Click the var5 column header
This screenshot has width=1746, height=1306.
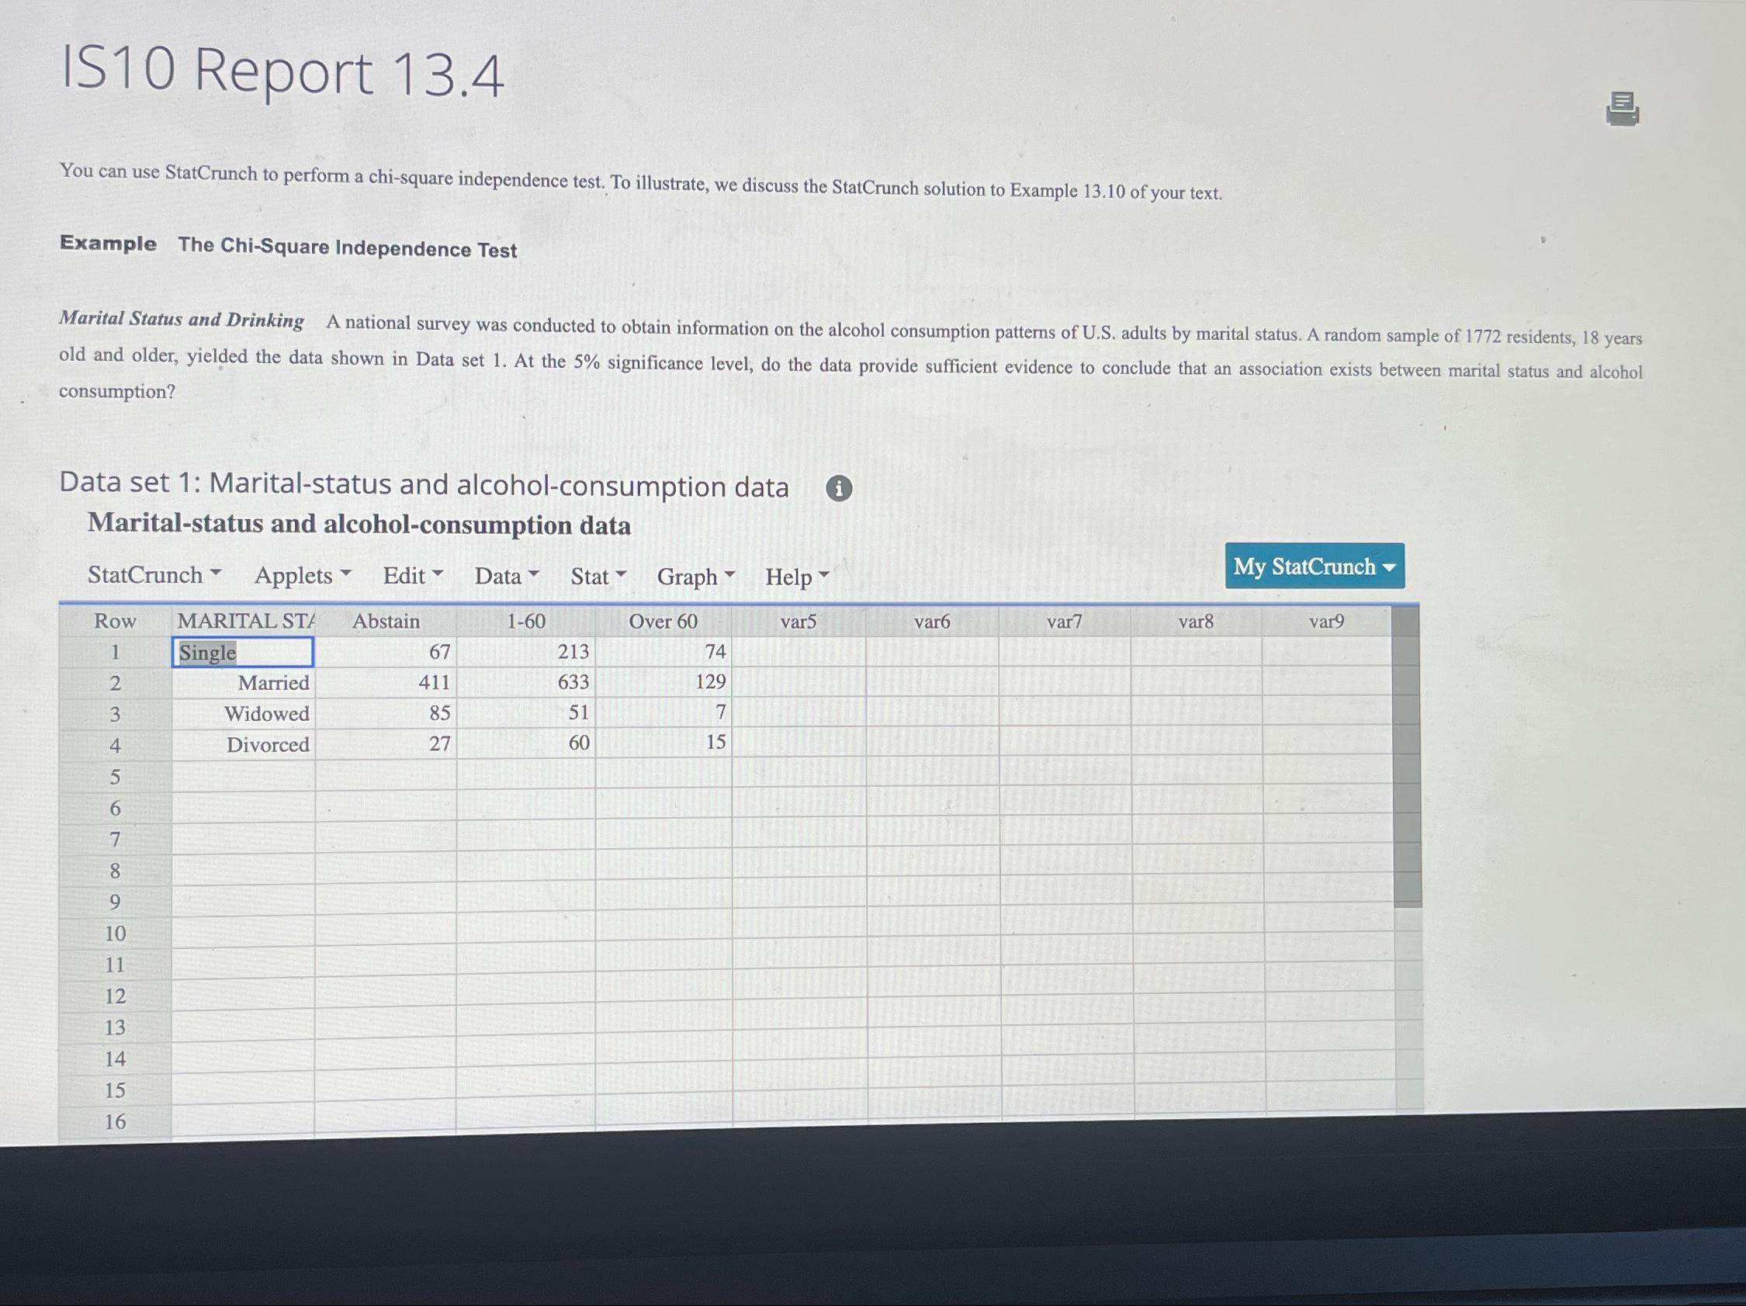pos(798,622)
